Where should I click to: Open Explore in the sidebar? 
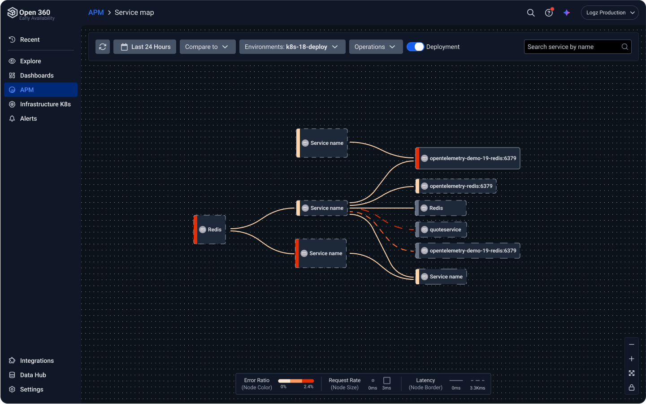[41, 61]
